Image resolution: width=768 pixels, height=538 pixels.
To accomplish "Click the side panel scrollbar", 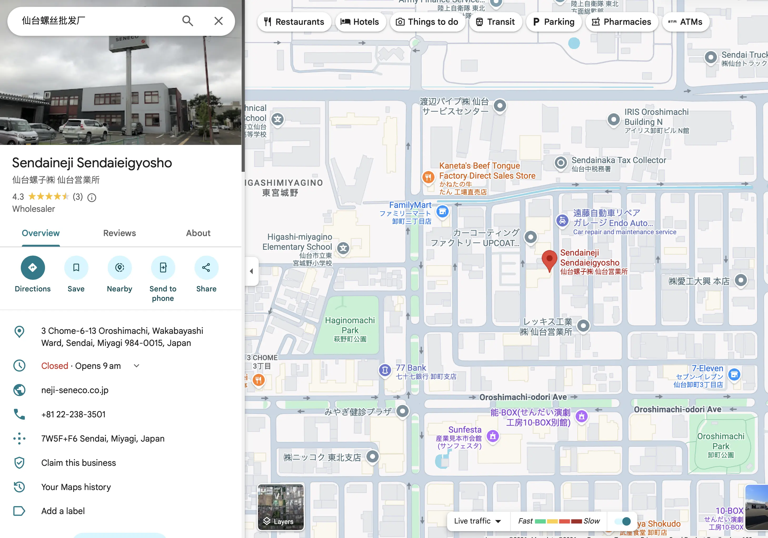I will [243, 86].
